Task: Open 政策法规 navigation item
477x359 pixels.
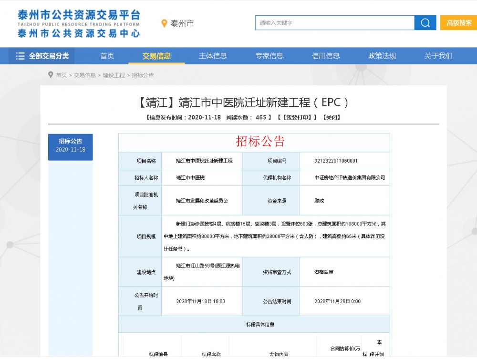Action: (382, 56)
